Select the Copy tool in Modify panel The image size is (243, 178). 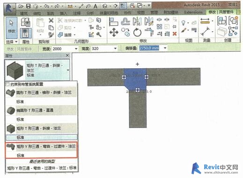(x=125, y=32)
